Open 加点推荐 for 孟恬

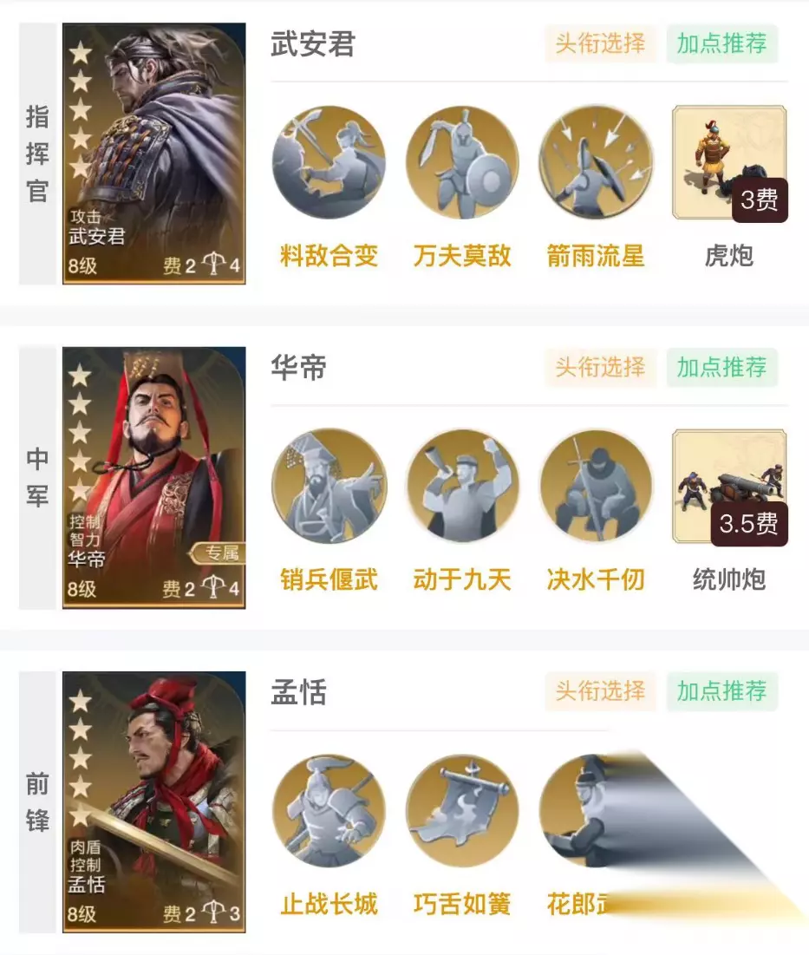(x=722, y=691)
